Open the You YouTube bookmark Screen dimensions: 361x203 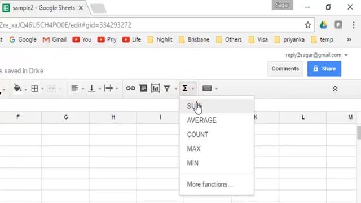(82, 39)
